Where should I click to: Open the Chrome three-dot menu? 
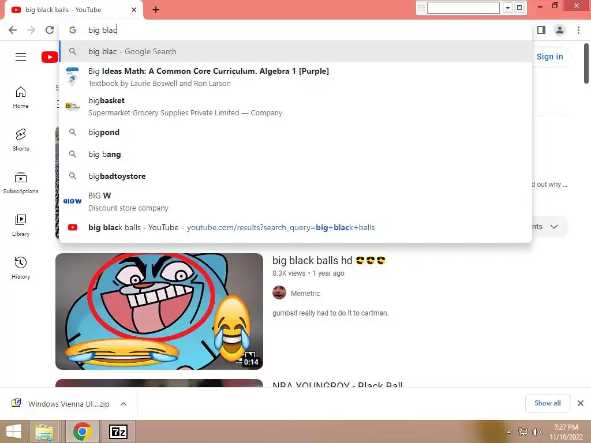click(x=578, y=30)
